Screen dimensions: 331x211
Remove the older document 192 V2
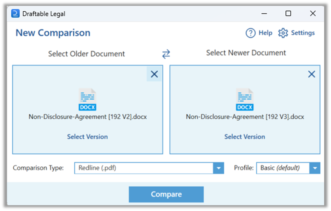[154, 74]
